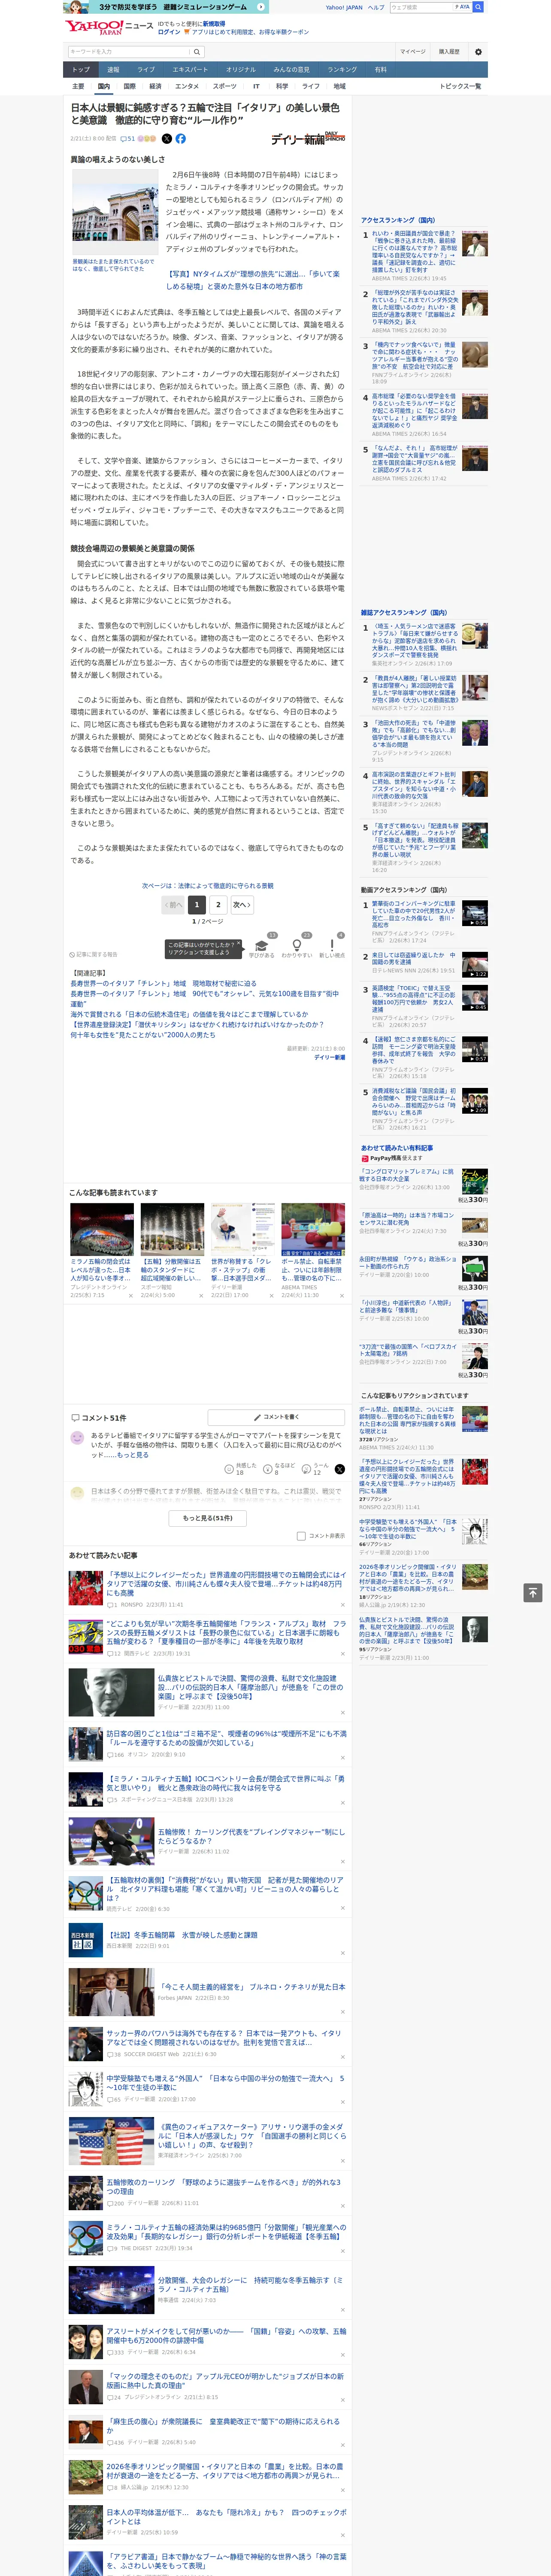
Task: Click the keyword search magnifier icon
Action: (x=197, y=52)
